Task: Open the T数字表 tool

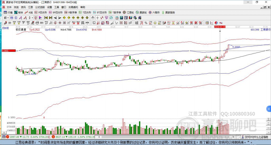Action: (115, 12)
